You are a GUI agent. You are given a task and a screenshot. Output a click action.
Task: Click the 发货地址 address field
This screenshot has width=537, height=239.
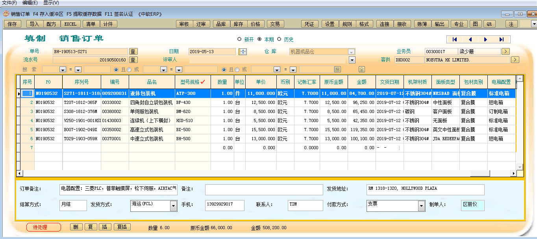(x=425, y=189)
